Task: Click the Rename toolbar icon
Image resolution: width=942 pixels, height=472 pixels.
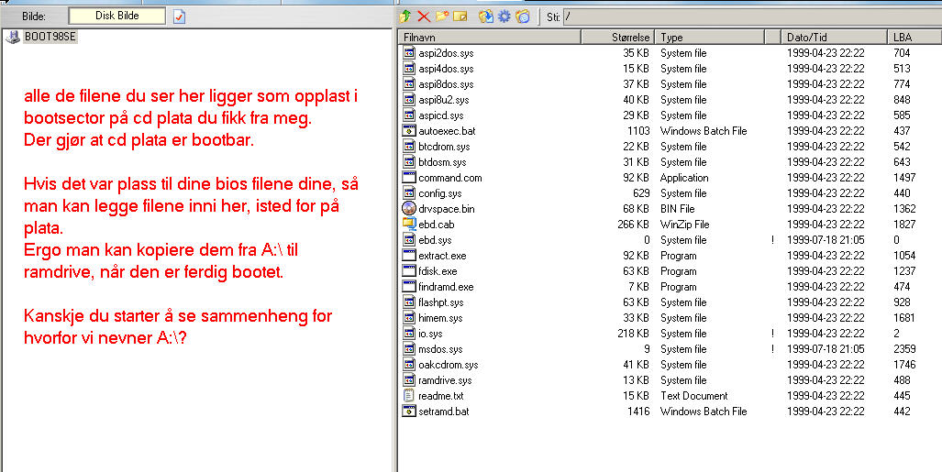Action: [x=460, y=16]
